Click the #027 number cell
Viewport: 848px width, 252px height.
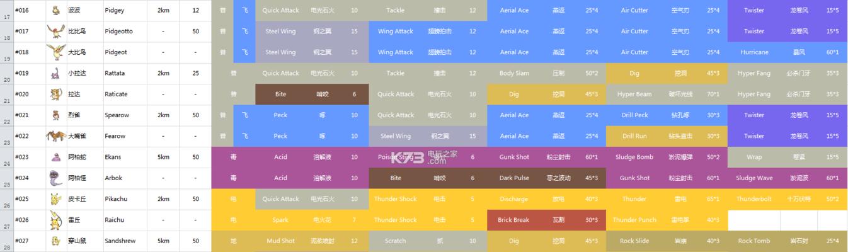tap(30, 241)
